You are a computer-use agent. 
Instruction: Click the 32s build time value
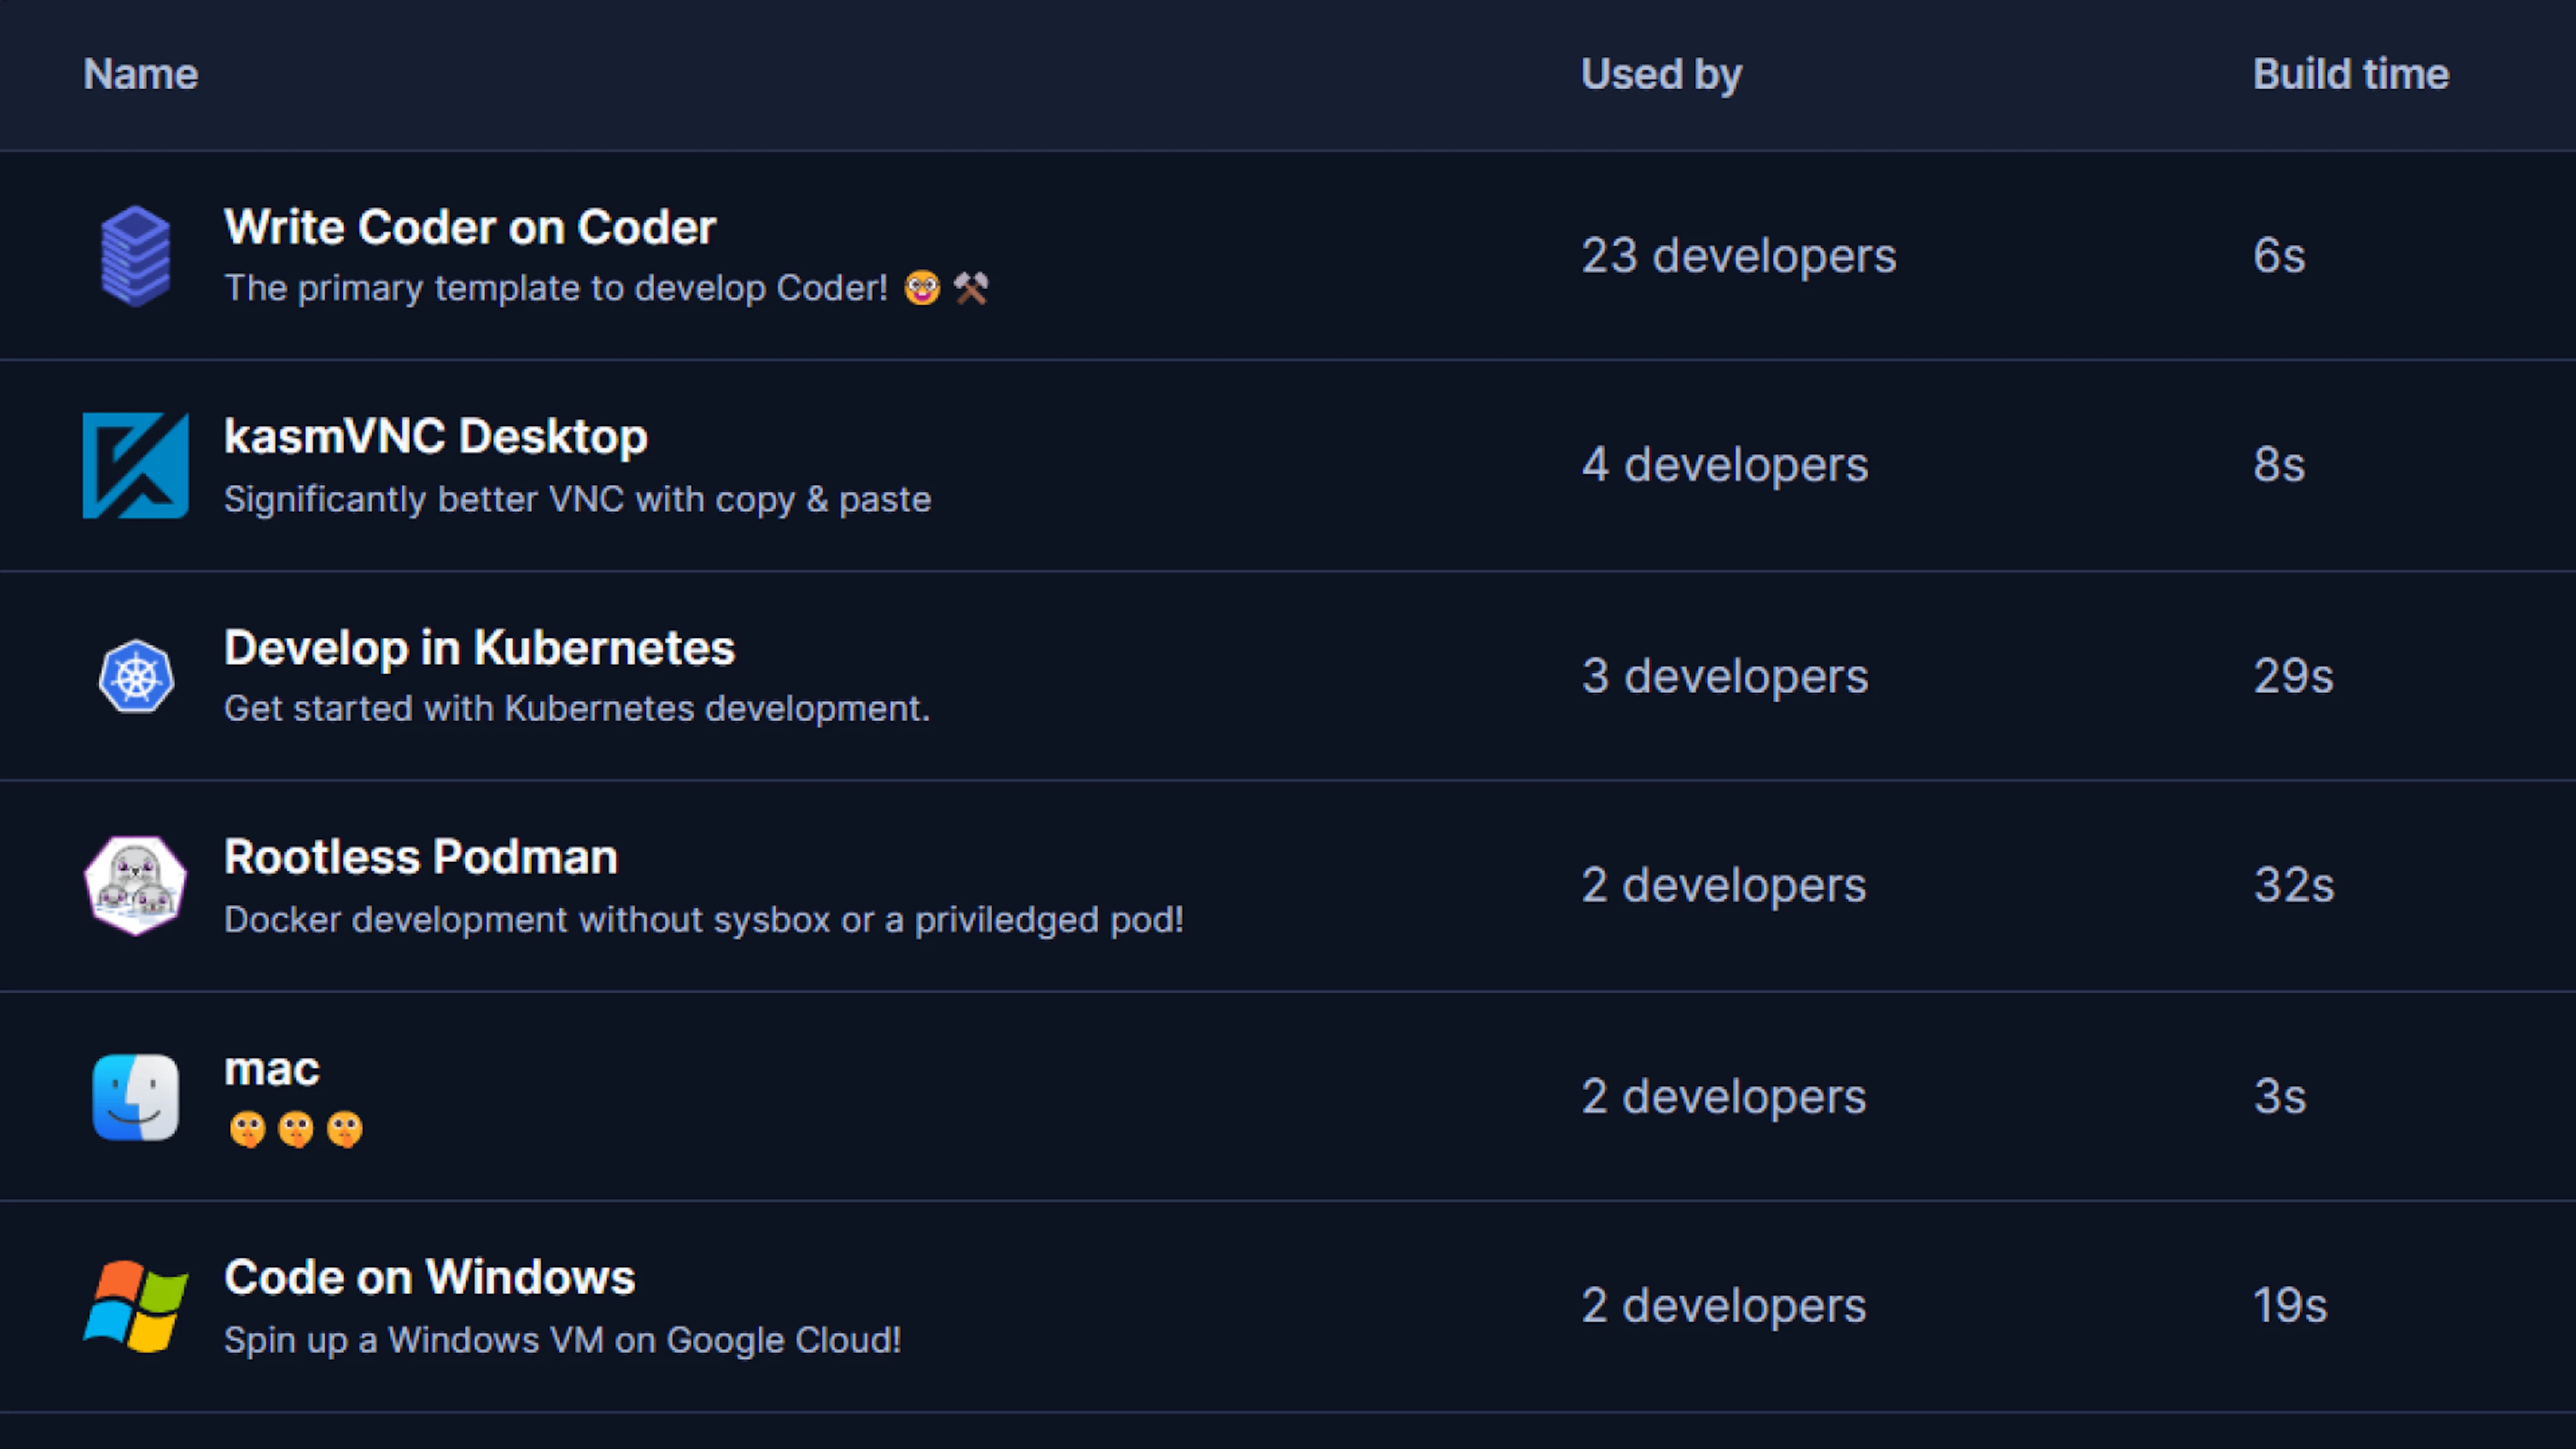2294,886
